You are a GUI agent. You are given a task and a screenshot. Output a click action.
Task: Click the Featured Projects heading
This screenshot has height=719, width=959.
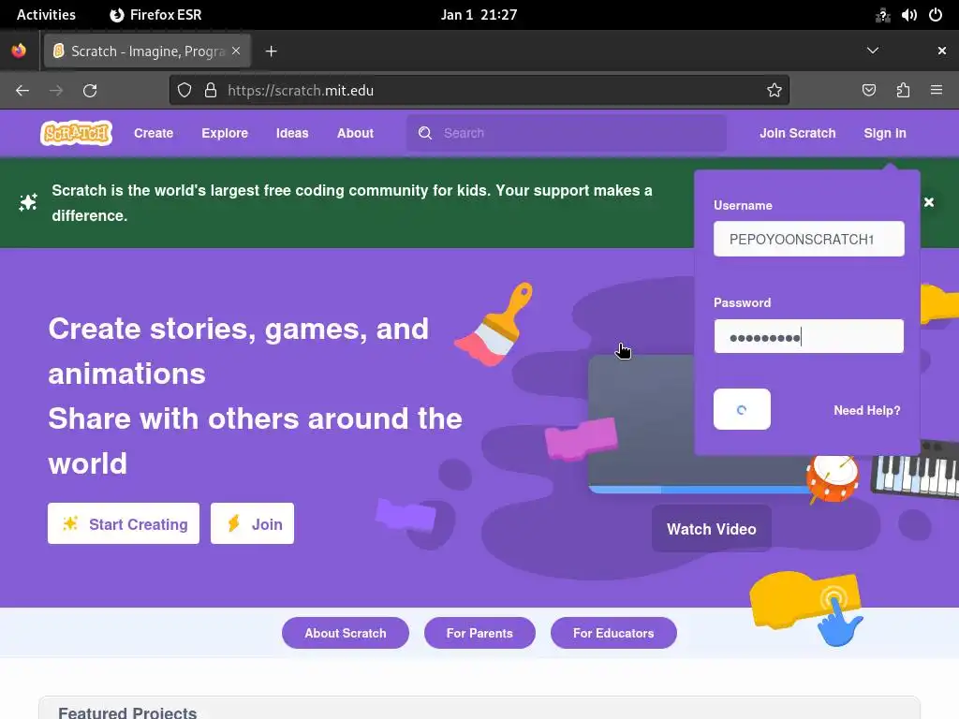click(x=127, y=712)
